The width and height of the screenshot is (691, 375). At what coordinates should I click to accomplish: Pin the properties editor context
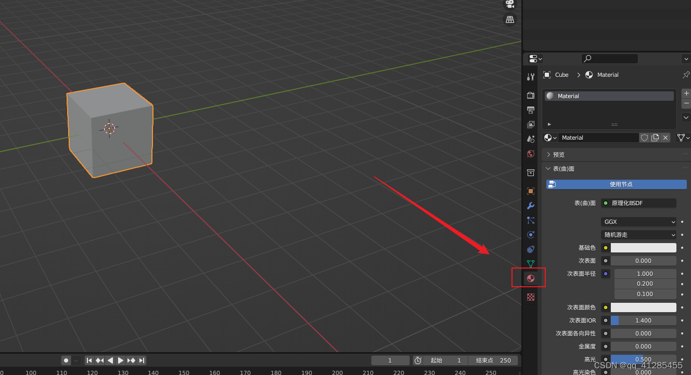pyautogui.click(x=686, y=75)
